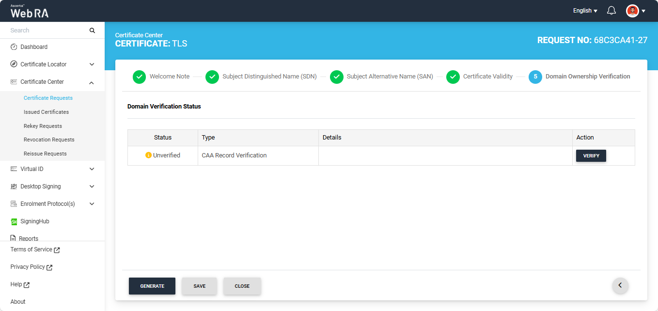Click the SAVE button
Viewport: 658px width, 311px height.
(199, 286)
